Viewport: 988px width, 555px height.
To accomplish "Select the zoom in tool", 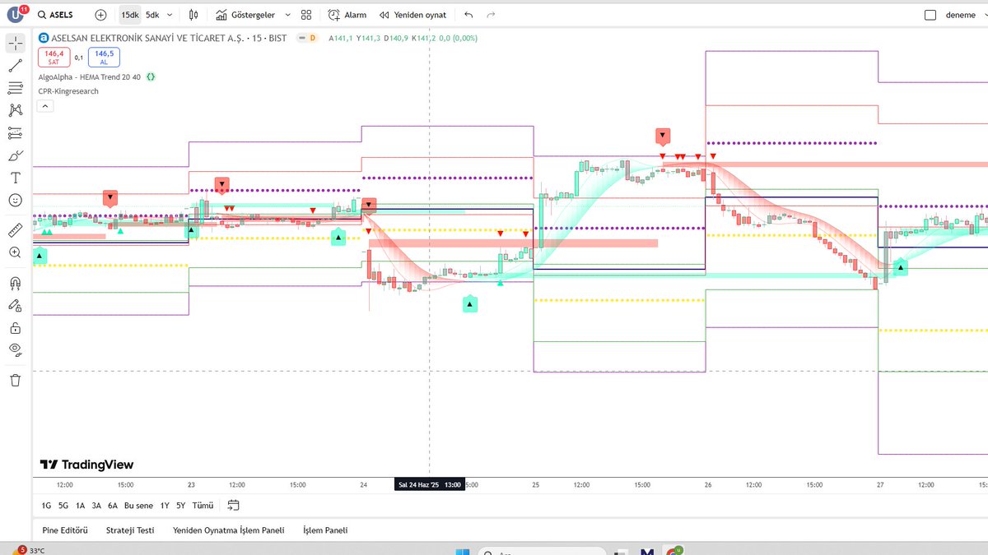I will click(16, 252).
